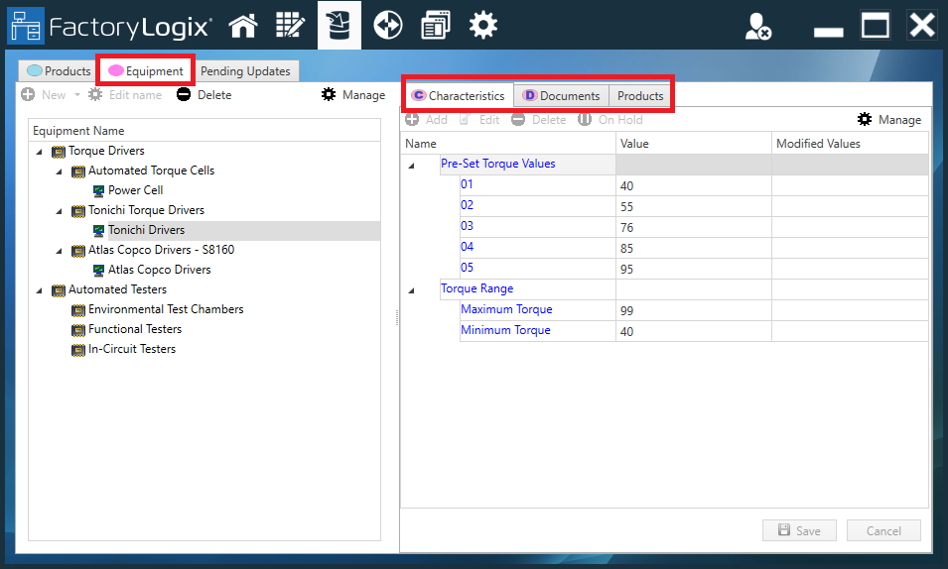Select characteristic 05

467,268
